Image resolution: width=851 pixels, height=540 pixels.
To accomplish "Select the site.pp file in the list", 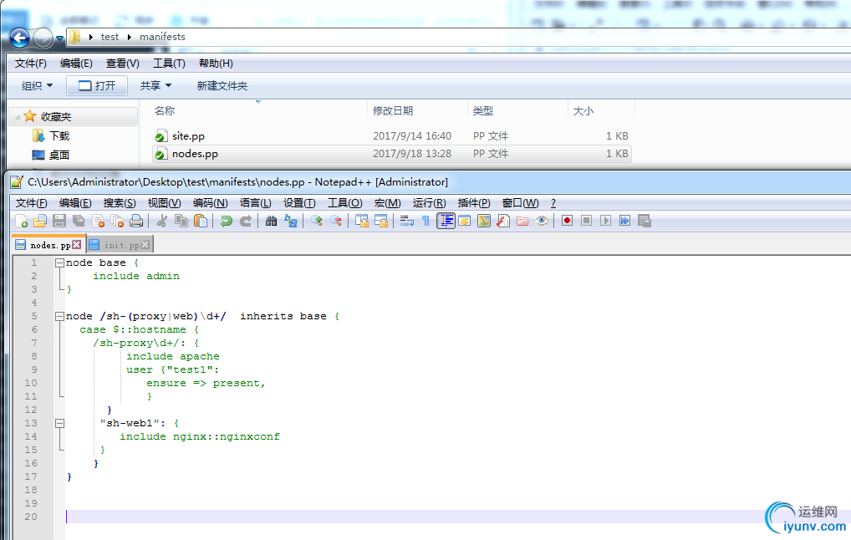I will 188,135.
